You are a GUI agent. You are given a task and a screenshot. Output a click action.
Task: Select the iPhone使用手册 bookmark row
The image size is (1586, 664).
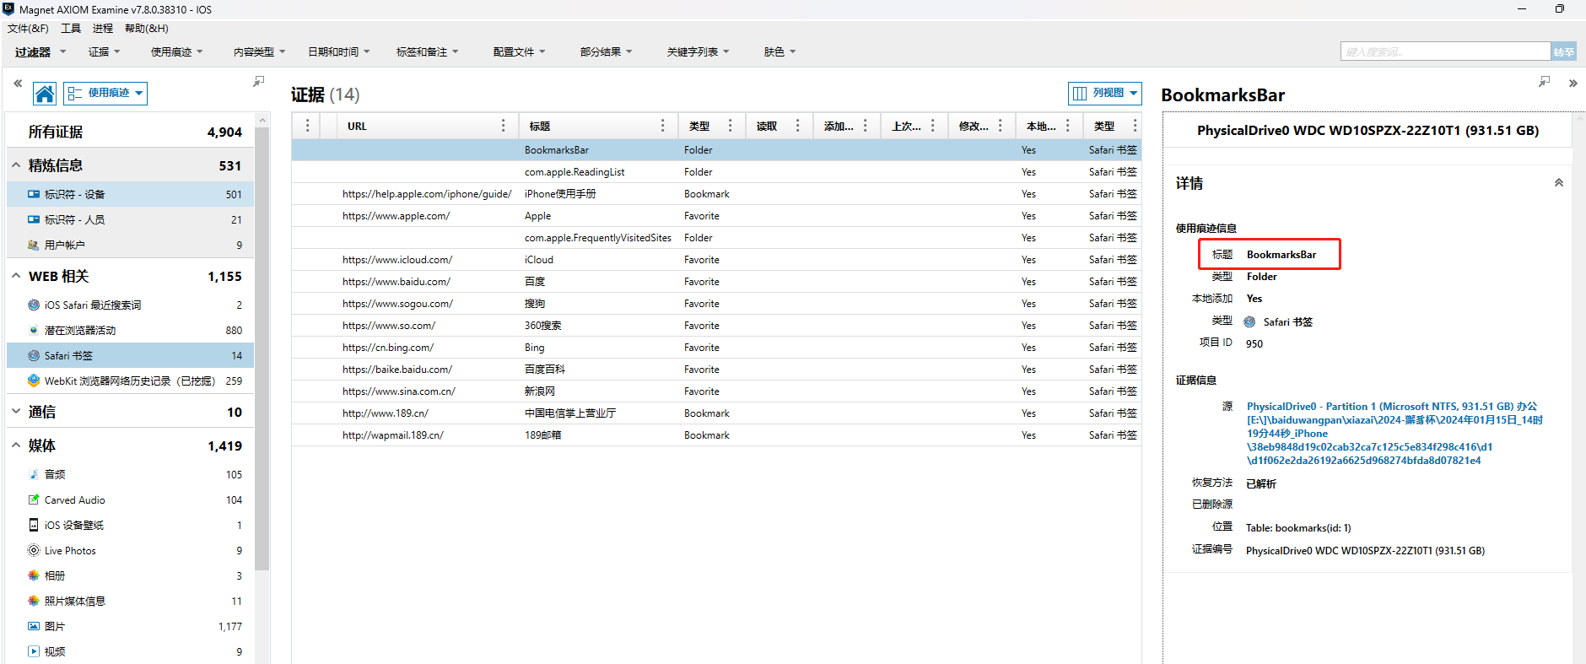(716, 194)
